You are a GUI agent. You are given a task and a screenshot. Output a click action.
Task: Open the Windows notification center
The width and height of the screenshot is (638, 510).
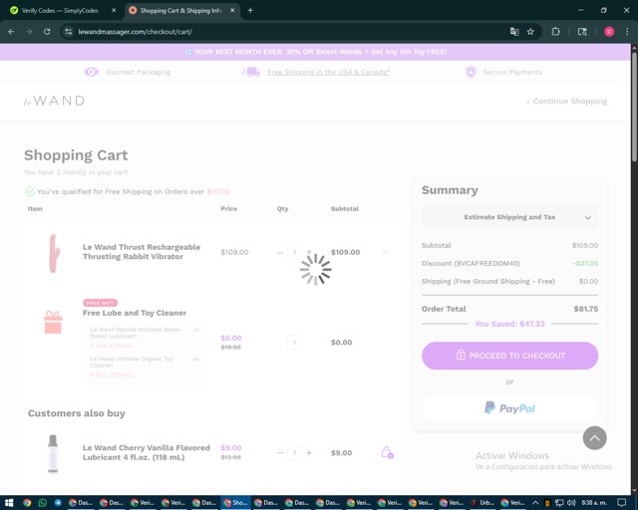(621, 503)
